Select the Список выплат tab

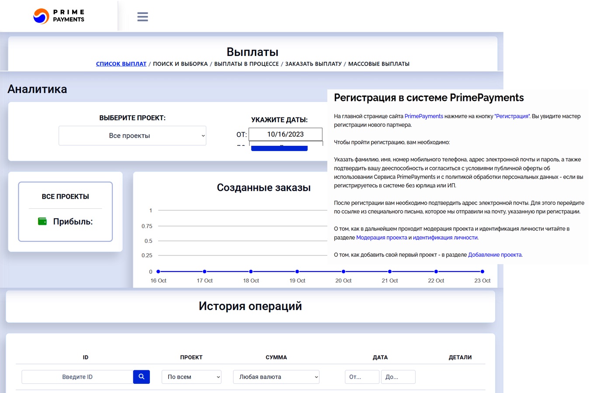(x=121, y=64)
